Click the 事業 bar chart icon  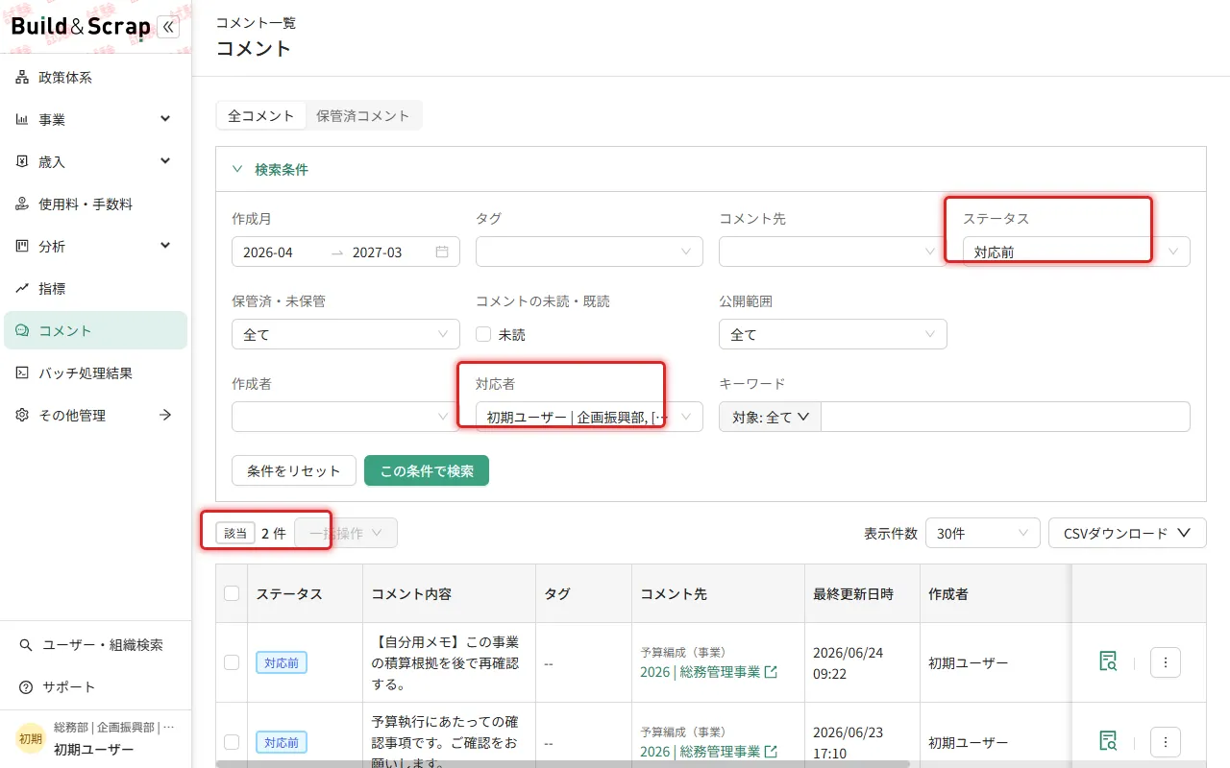click(22, 120)
